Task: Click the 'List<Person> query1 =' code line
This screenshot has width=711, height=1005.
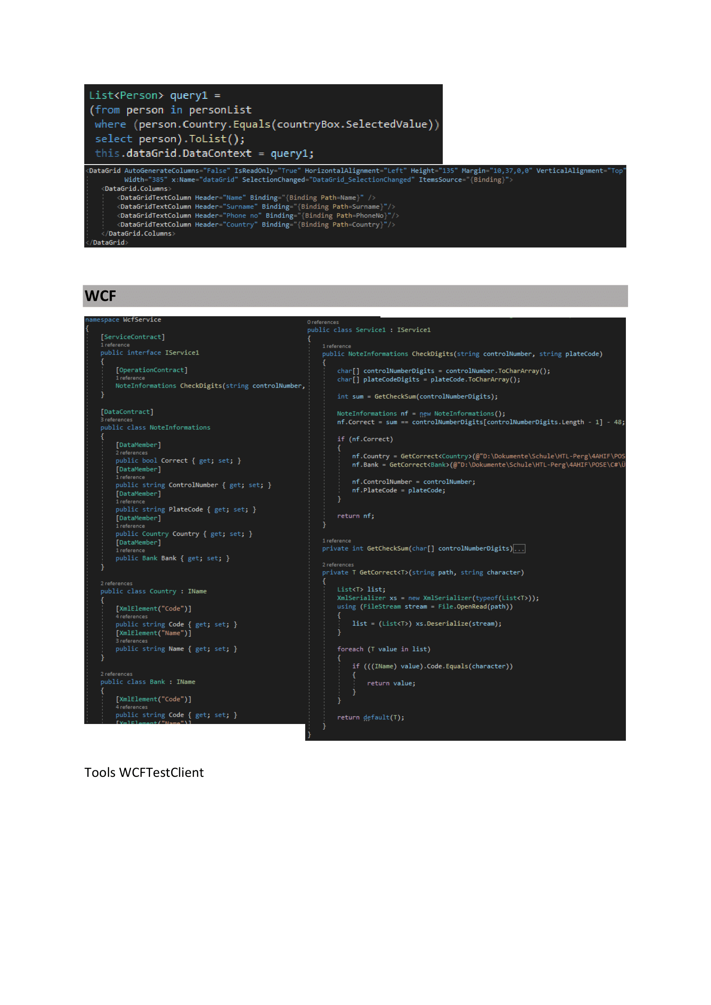Action: click(155, 95)
